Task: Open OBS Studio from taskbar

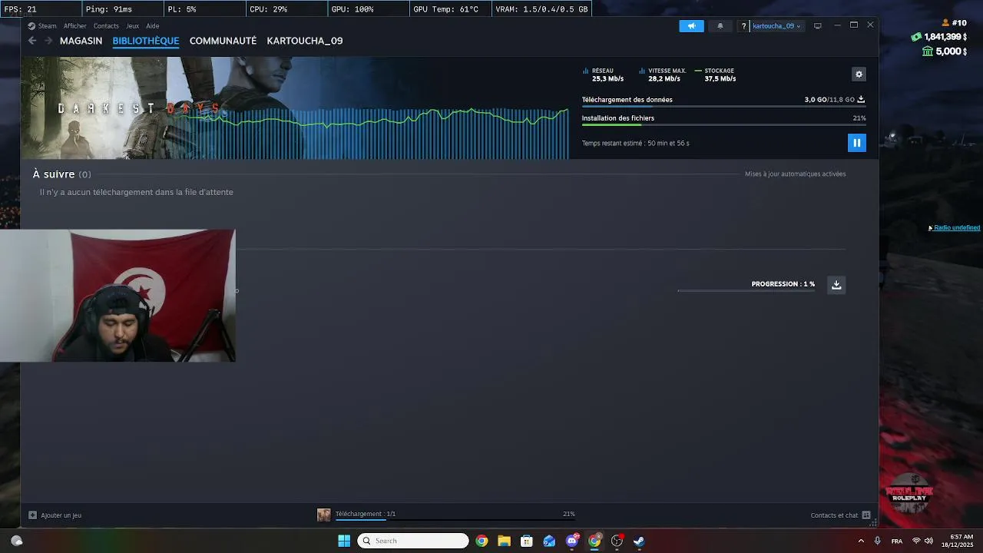Action: coord(617,541)
